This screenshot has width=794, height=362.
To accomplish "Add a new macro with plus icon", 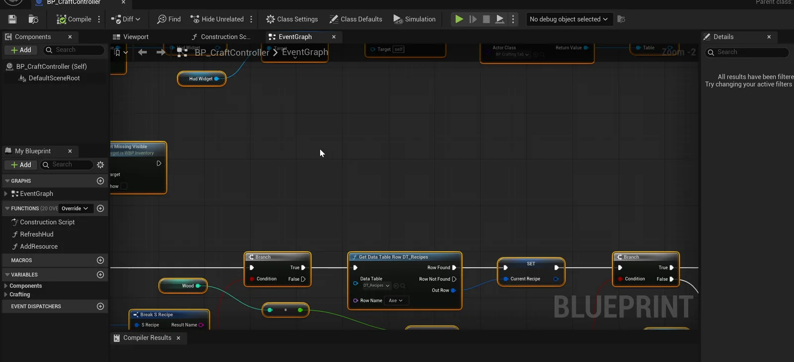I will (100, 260).
